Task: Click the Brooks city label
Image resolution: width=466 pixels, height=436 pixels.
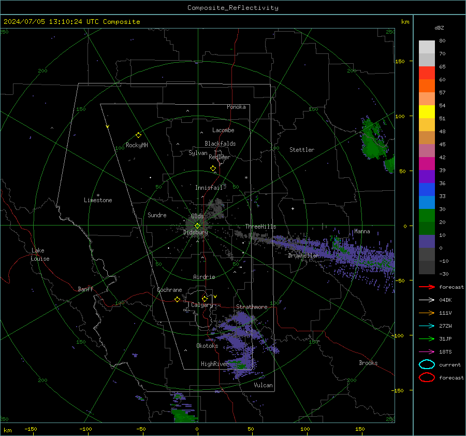Action: tap(368, 363)
